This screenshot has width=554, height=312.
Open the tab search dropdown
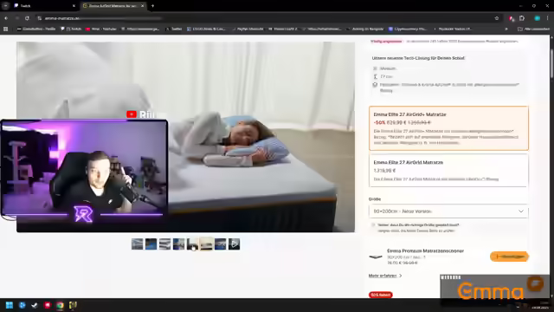[x=6, y=6]
